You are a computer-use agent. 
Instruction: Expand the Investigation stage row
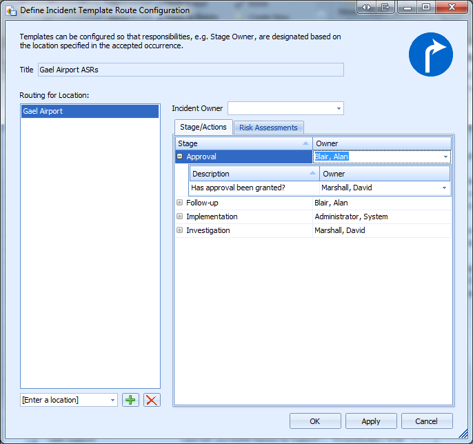[x=180, y=230]
